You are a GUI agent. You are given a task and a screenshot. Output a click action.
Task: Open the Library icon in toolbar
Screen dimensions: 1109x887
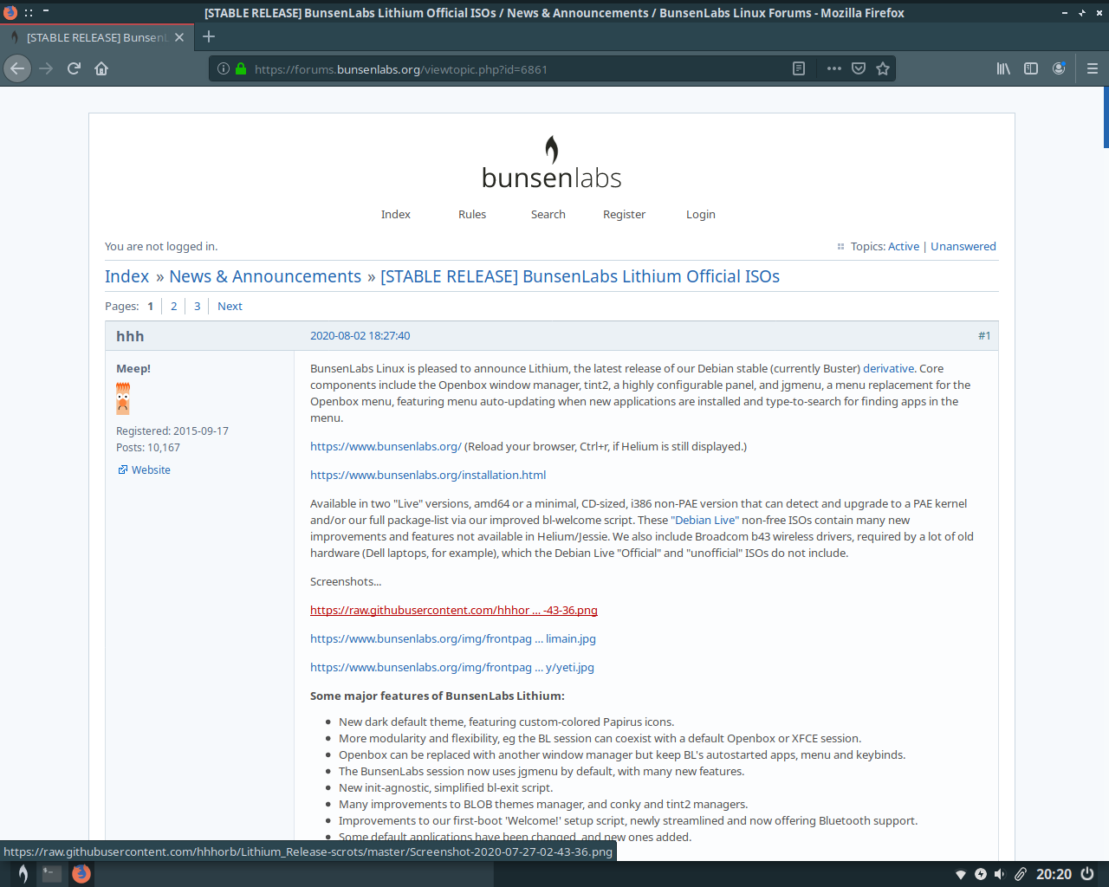coord(1003,68)
